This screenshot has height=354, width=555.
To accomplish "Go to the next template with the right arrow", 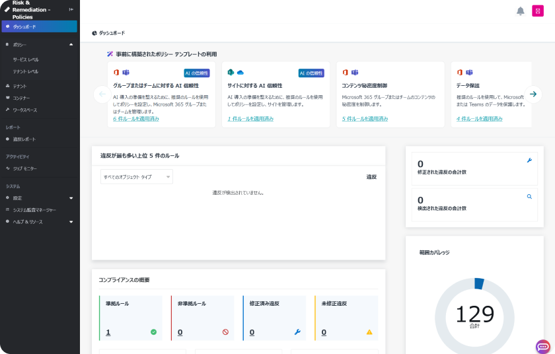I will (533, 94).
